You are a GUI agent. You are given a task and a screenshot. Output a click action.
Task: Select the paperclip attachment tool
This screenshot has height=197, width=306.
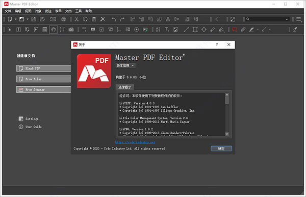tap(243, 30)
